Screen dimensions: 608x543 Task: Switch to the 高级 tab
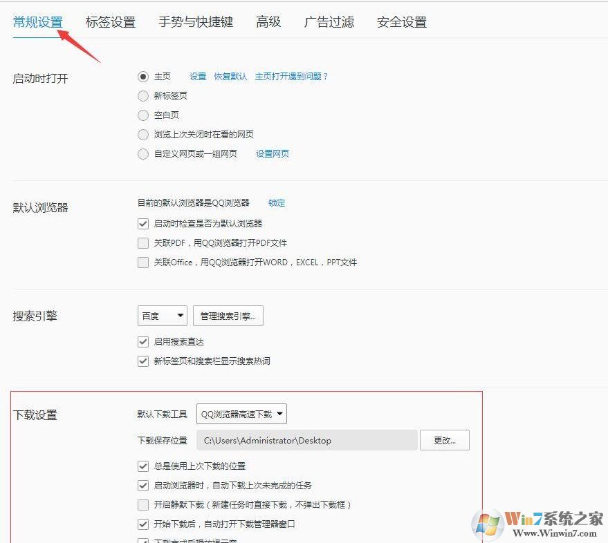point(268,21)
